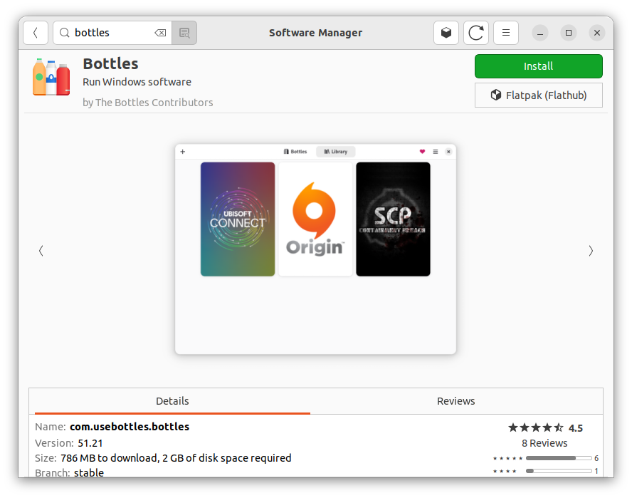Image resolution: width=632 pixels, height=498 pixels.
Task: Click the magnifier icon in search box
Action: [65, 33]
